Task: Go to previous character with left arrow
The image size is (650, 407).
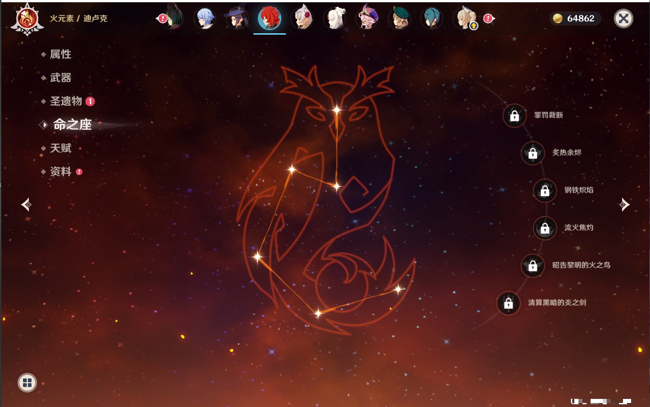Action: pyautogui.click(x=26, y=205)
